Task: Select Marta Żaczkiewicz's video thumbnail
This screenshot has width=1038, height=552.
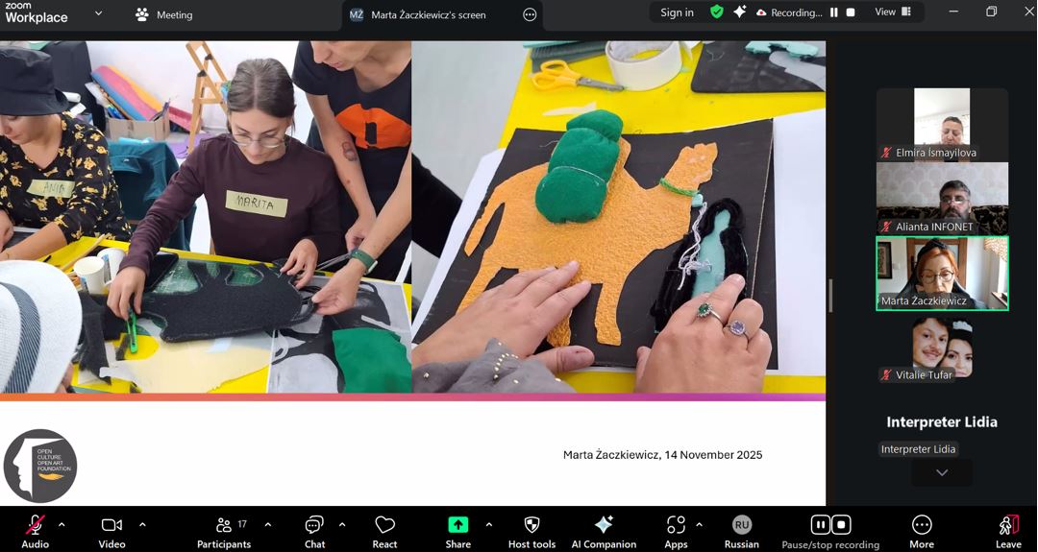Action: [x=942, y=274]
